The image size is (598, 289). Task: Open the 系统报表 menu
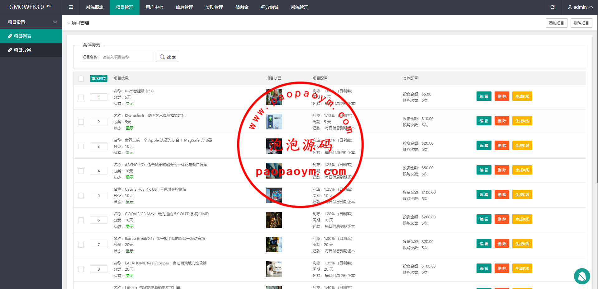(95, 7)
